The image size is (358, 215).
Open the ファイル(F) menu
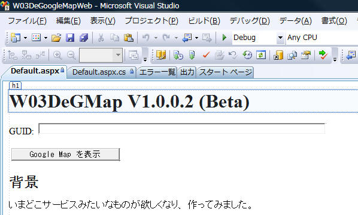pos(27,21)
